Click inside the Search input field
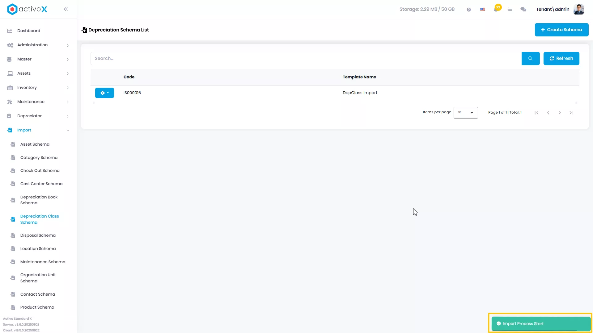This screenshot has height=333, width=593. pos(306,58)
